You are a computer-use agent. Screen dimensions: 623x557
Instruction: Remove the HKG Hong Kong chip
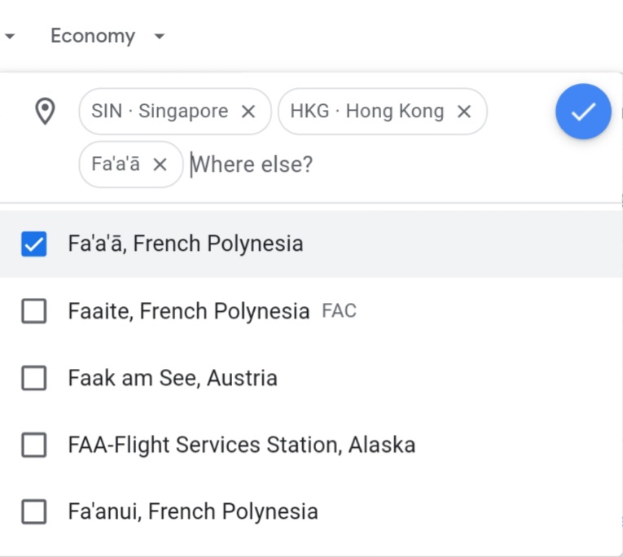(463, 112)
